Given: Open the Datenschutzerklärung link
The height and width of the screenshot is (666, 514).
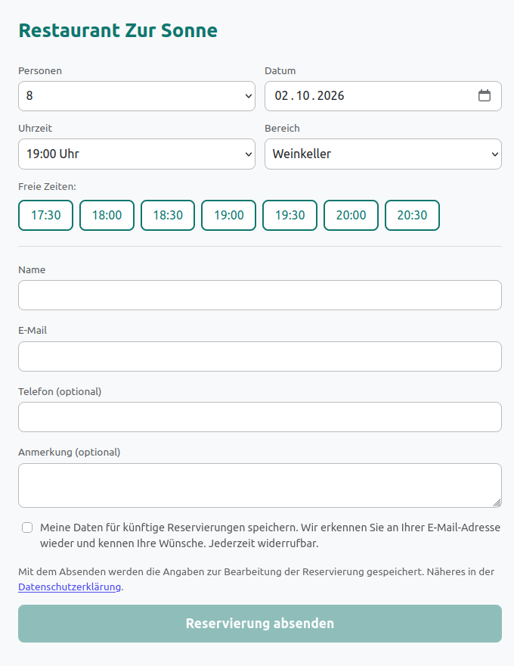Looking at the screenshot, I should [x=70, y=587].
